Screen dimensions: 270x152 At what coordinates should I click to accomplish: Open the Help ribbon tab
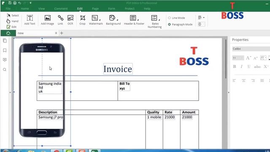pyautogui.click(x=147, y=8)
